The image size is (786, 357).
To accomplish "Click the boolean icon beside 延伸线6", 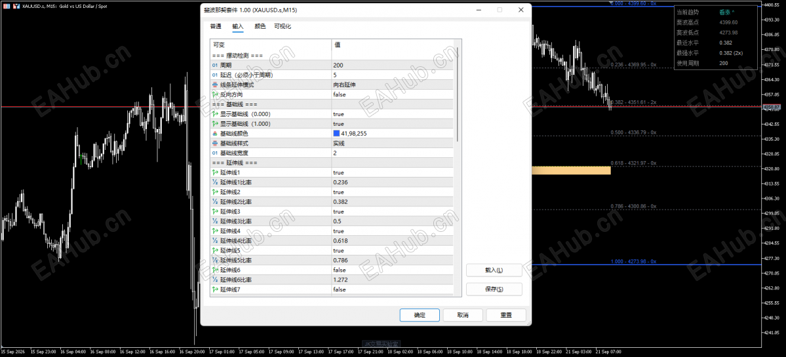I will [x=215, y=271].
